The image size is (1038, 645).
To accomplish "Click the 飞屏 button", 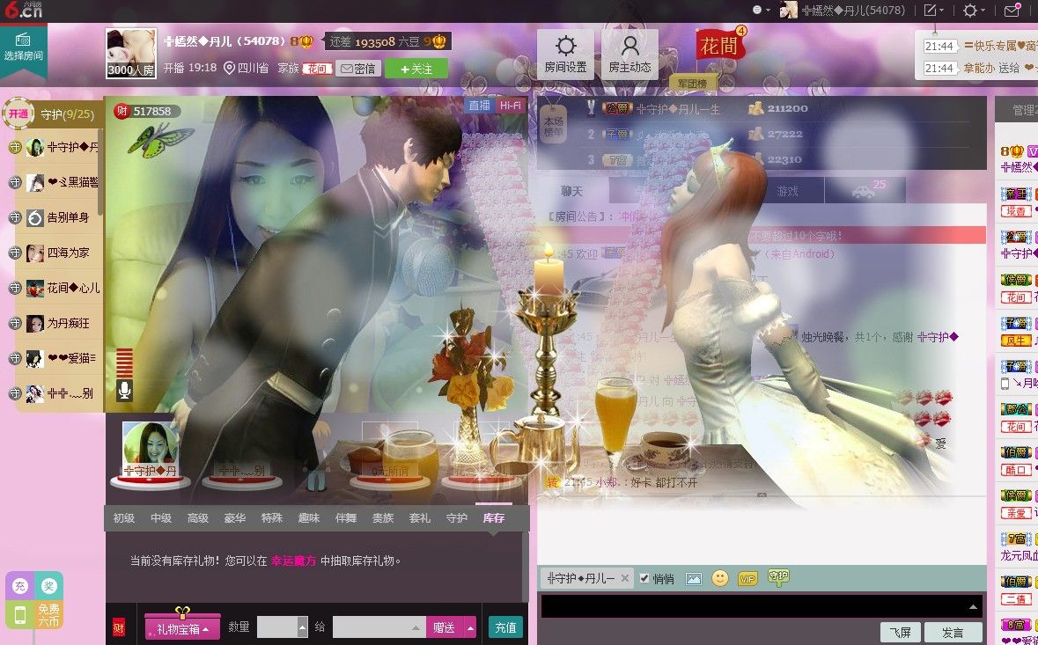I will coord(901,633).
